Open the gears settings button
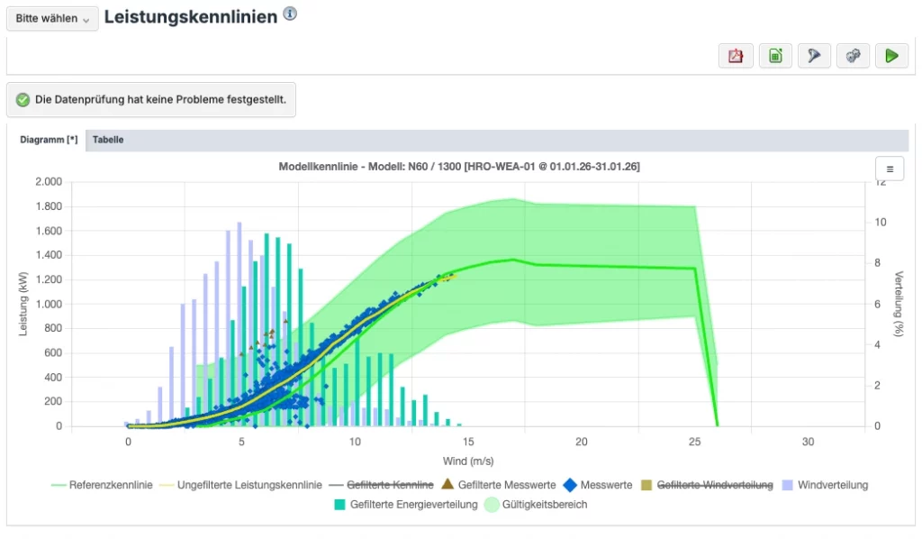Screen dimensions: 922x539 click(x=853, y=56)
